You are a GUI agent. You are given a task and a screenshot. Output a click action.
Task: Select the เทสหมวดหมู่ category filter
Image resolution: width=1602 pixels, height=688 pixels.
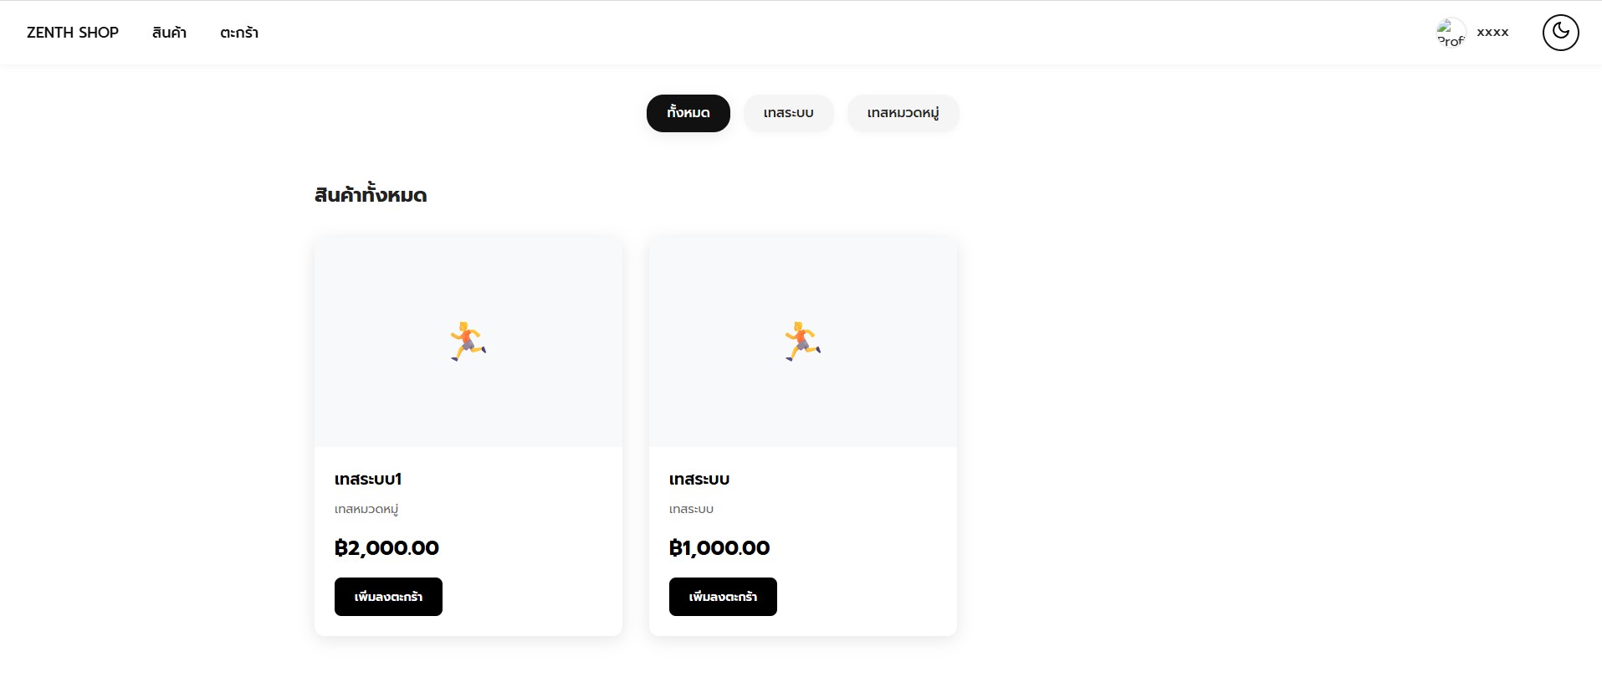coord(903,113)
